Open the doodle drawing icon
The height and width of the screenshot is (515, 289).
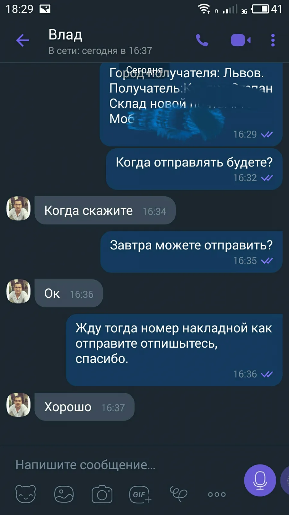tap(179, 494)
